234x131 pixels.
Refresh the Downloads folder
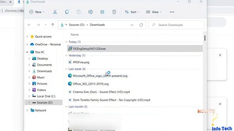141,25
